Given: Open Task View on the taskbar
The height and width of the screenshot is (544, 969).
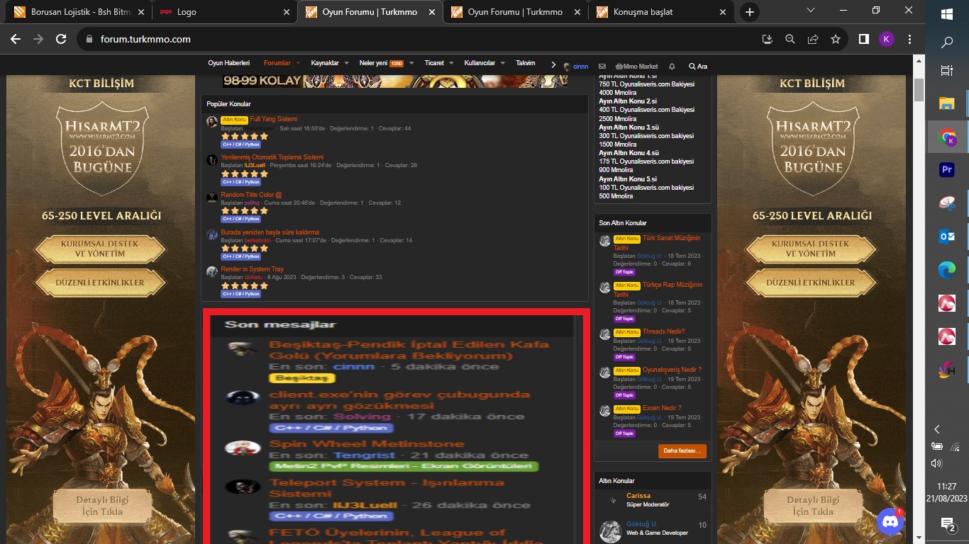Looking at the screenshot, I should tap(947, 71).
